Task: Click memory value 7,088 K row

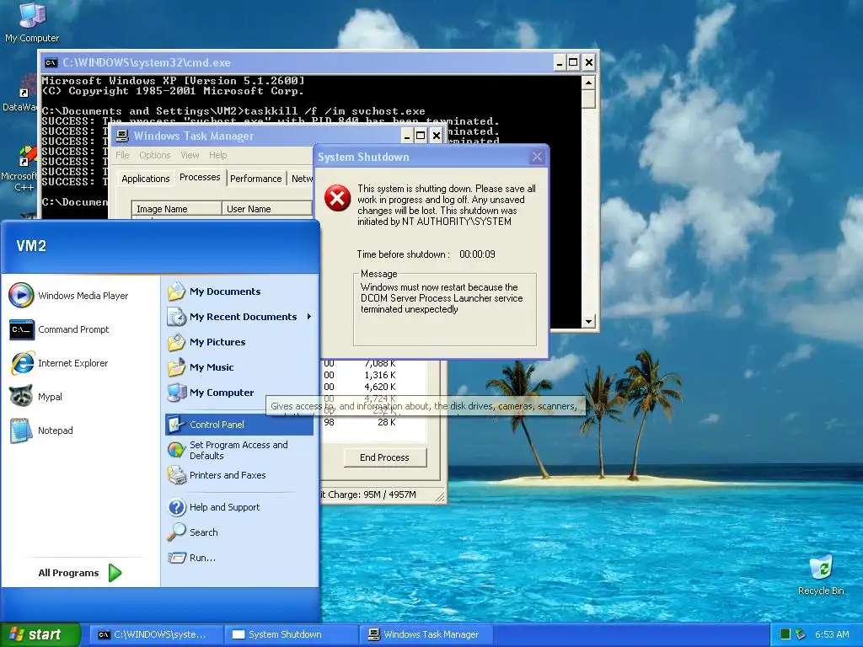Action: [380, 363]
